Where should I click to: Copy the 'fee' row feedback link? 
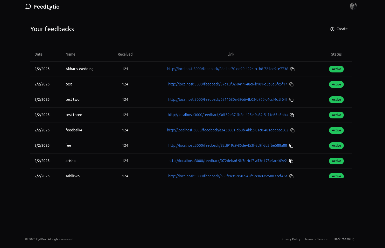[291, 146]
